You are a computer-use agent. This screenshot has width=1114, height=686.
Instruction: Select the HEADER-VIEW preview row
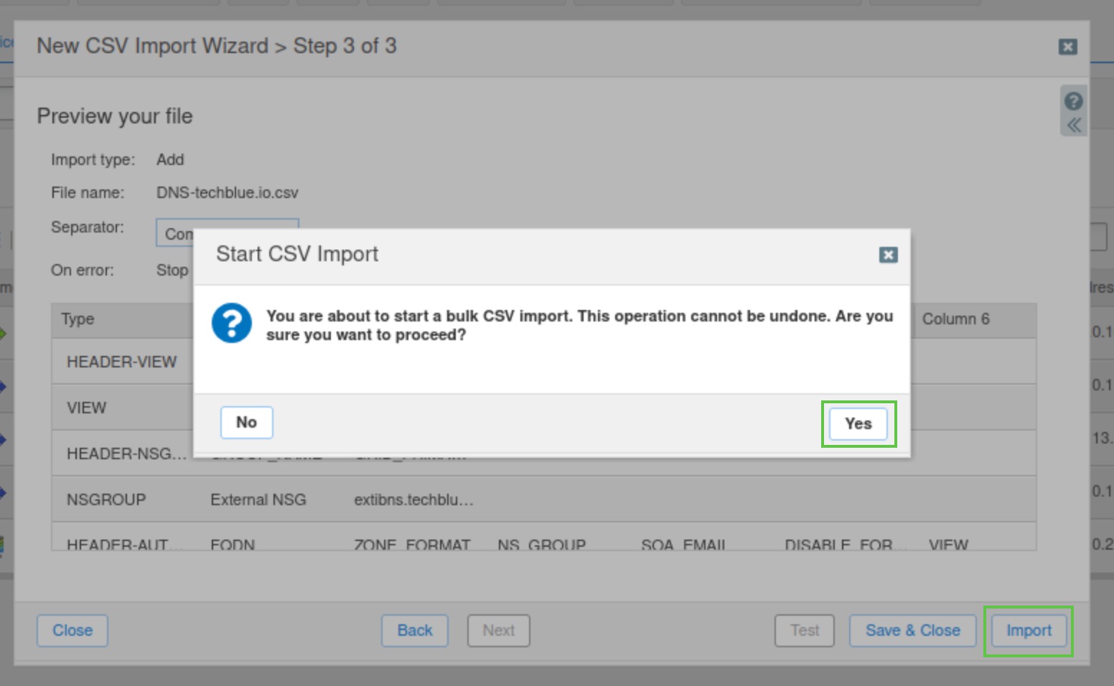[x=121, y=362]
